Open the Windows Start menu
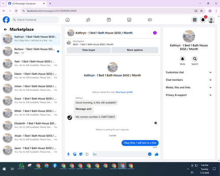This screenshot has height=176, width=220. click(x=4, y=169)
